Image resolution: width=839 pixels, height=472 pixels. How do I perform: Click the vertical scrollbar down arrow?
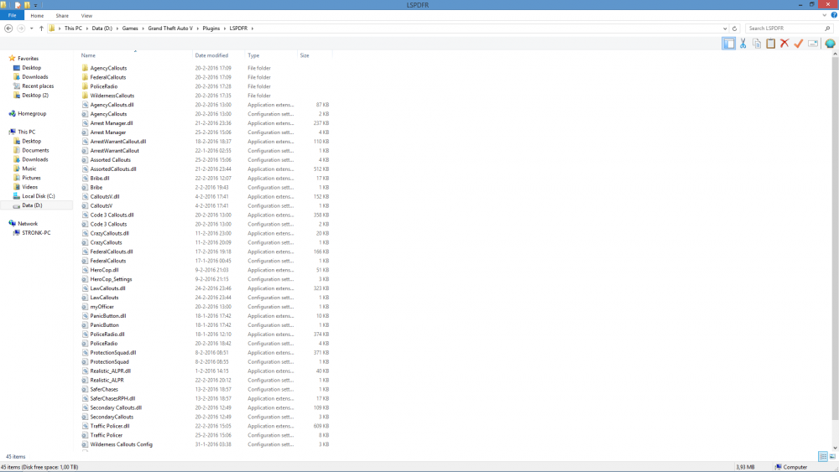point(835,449)
